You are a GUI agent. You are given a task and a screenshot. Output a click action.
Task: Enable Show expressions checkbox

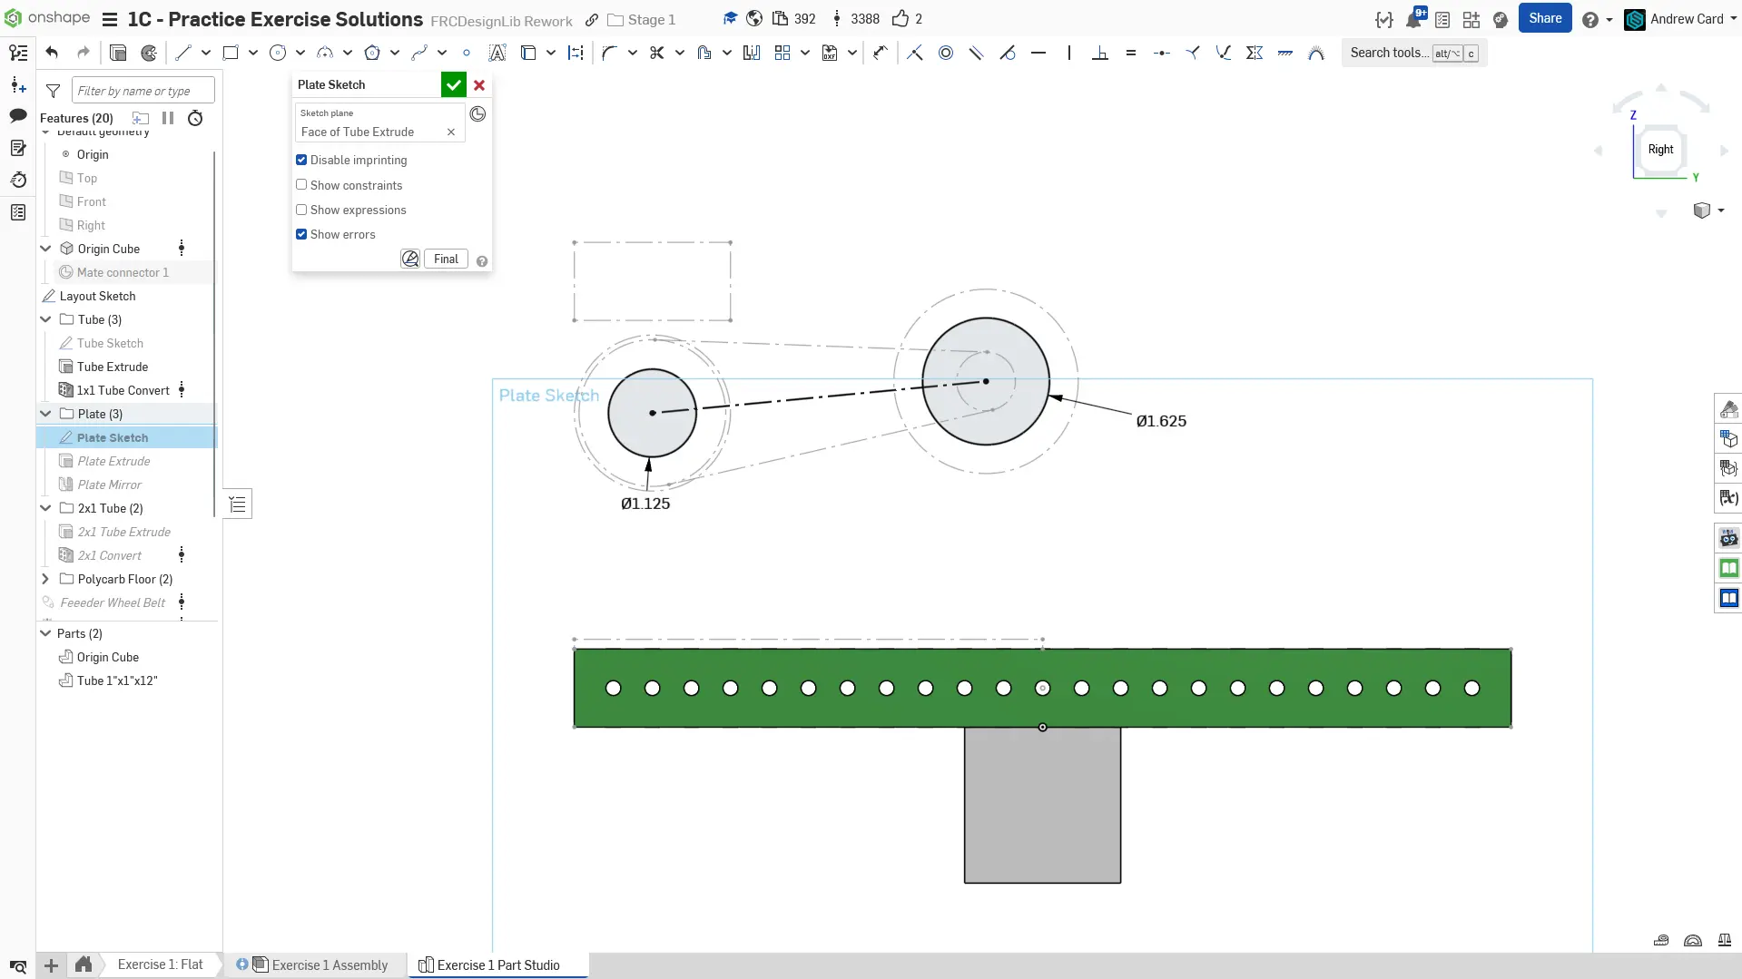tap(301, 210)
